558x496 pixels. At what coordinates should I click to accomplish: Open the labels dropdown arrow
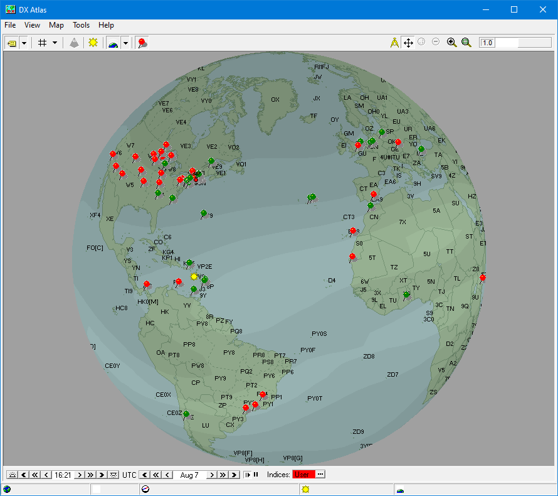[24, 43]
